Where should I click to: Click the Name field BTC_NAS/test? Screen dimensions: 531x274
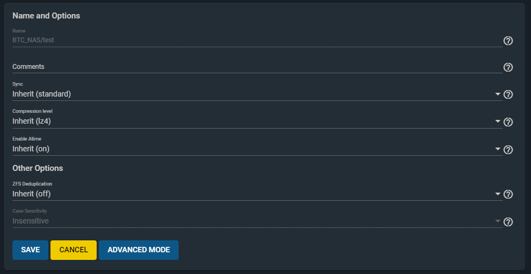255,40
